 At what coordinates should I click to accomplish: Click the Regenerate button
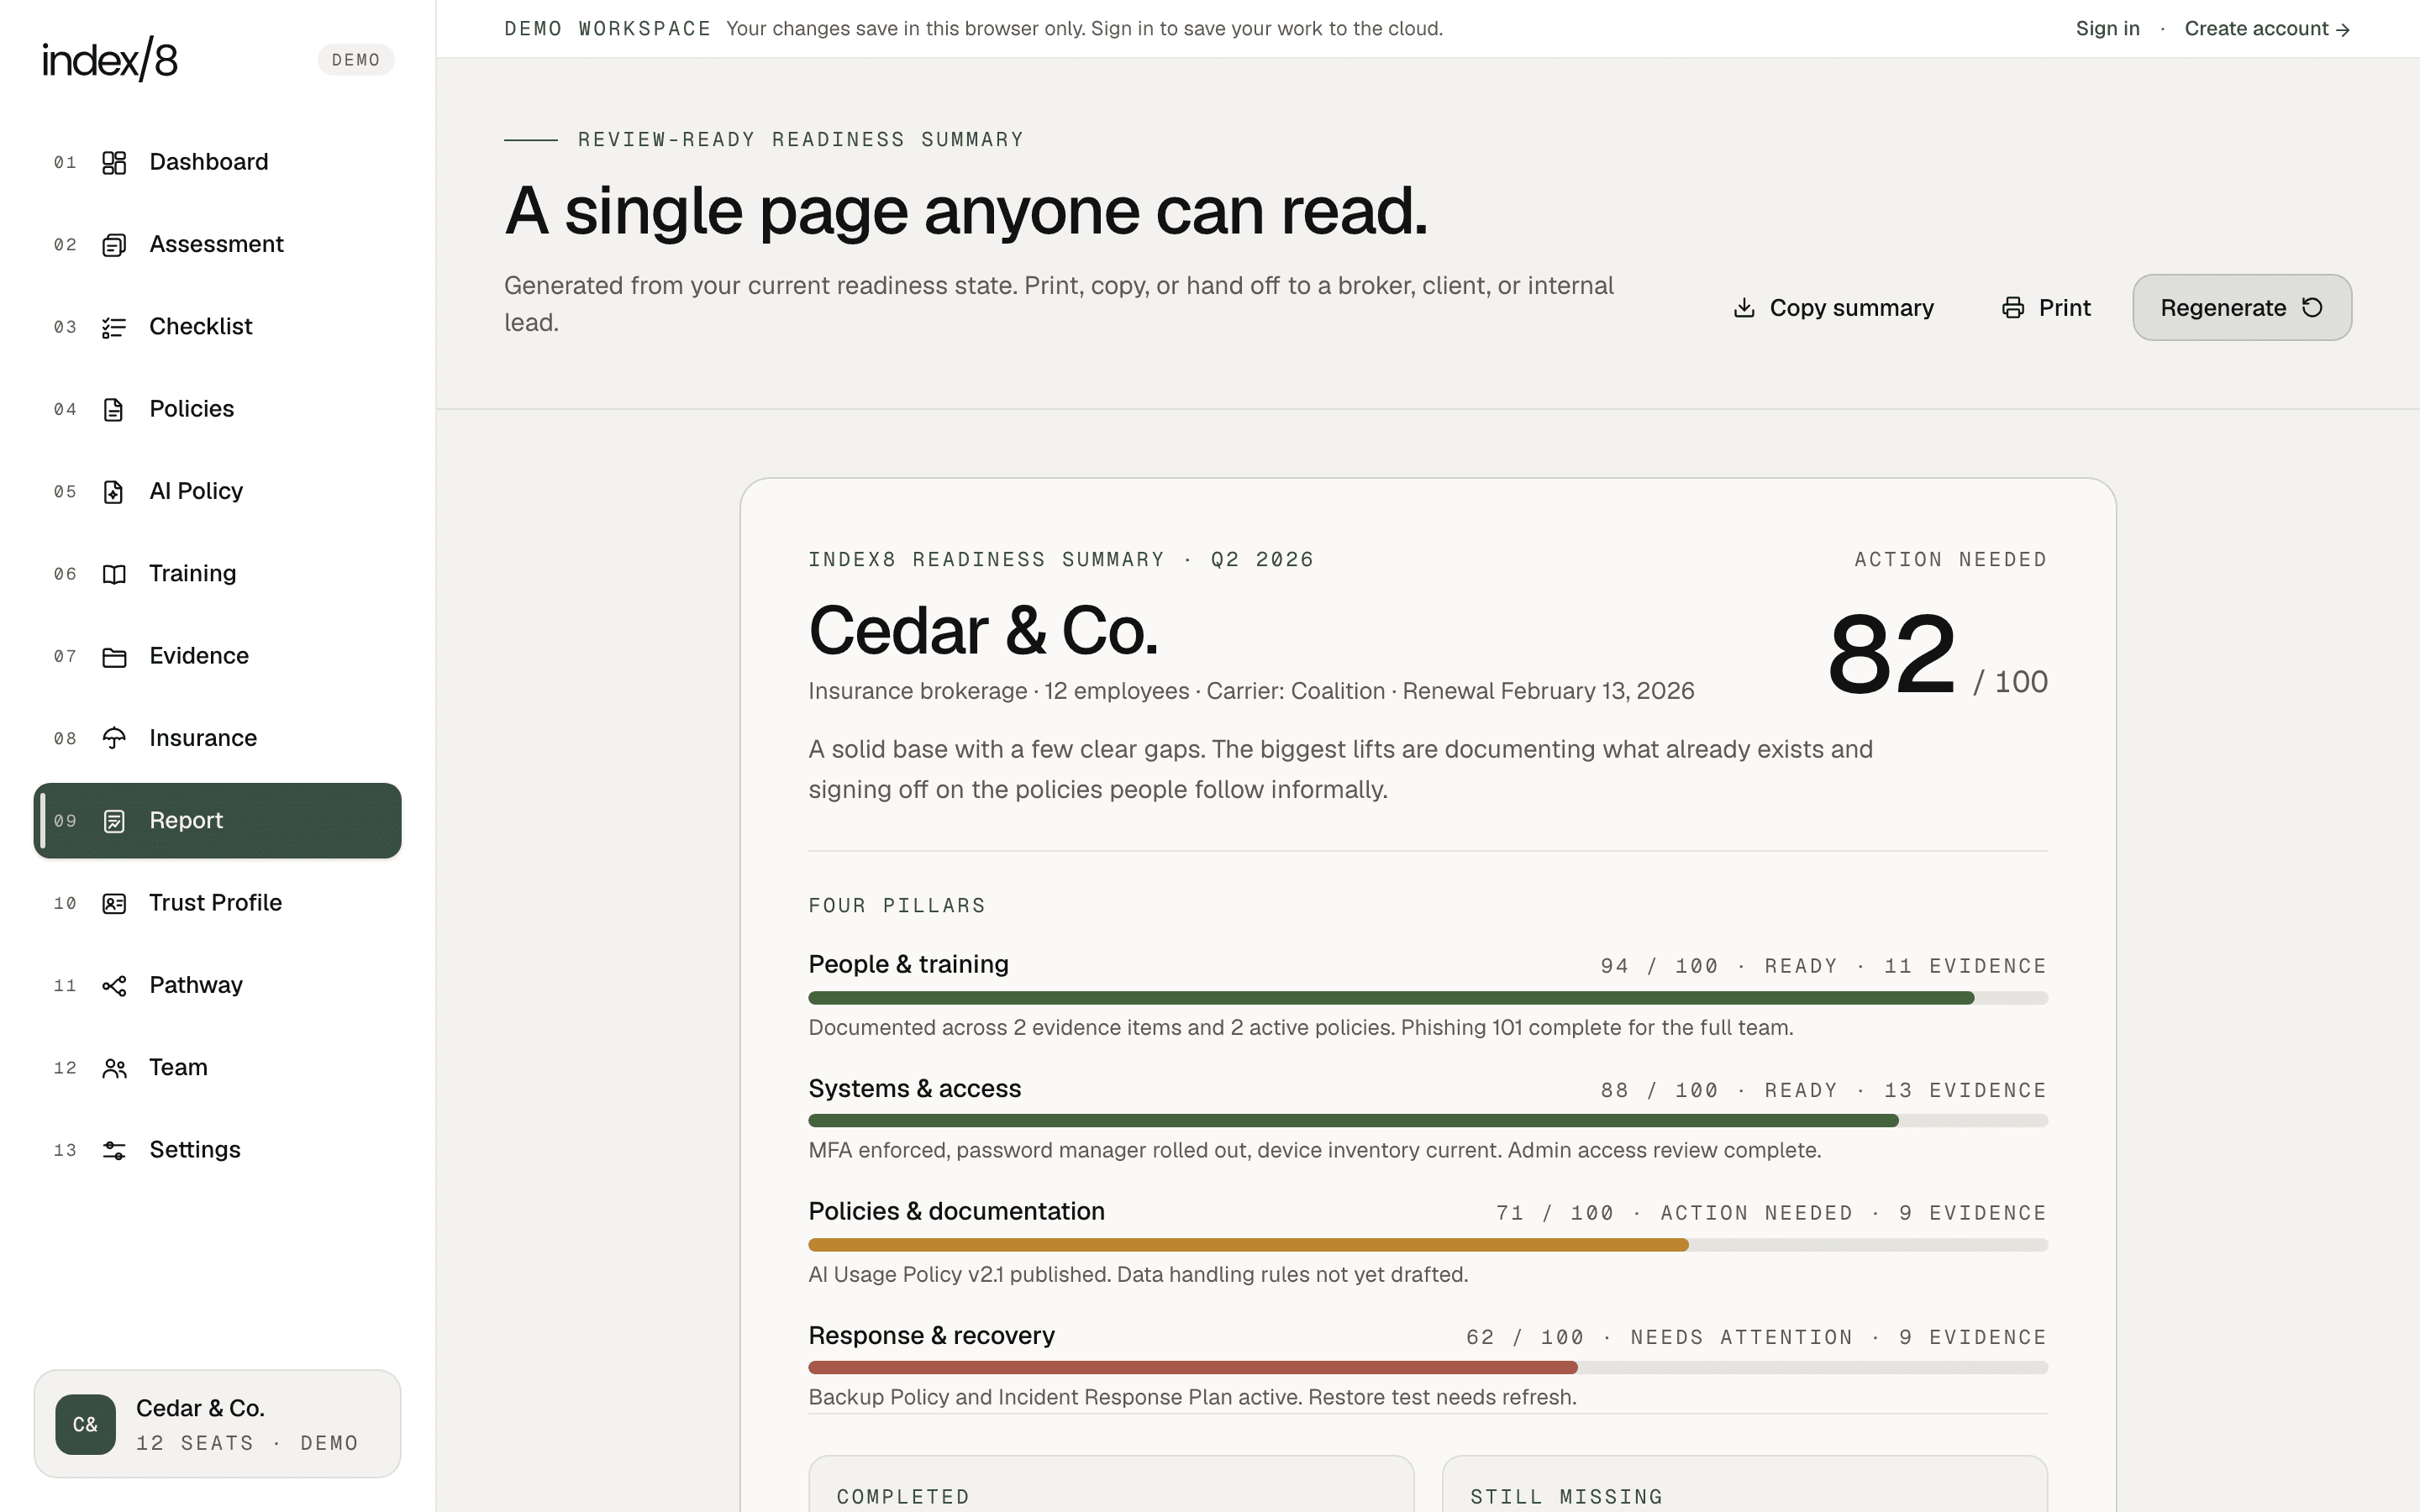(x=2242, y=308)
